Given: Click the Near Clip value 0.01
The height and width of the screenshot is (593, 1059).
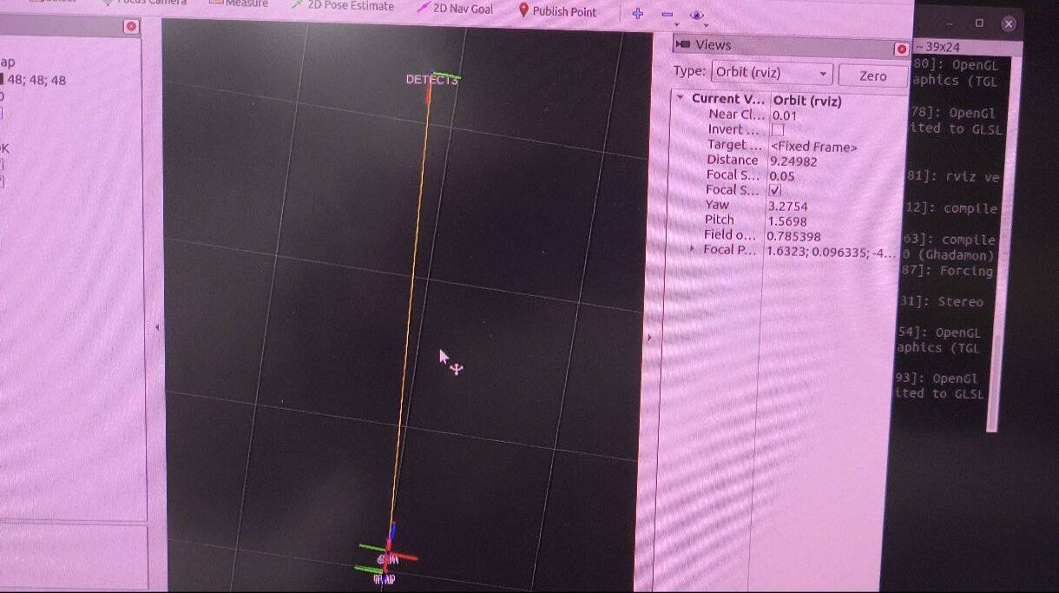Looking at the screenshot, I should 784,115.
